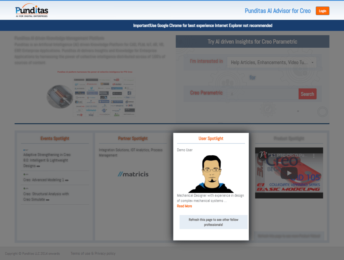Click the PTC logo above Creo: Structural Analysis

click(x=25, y=189)
